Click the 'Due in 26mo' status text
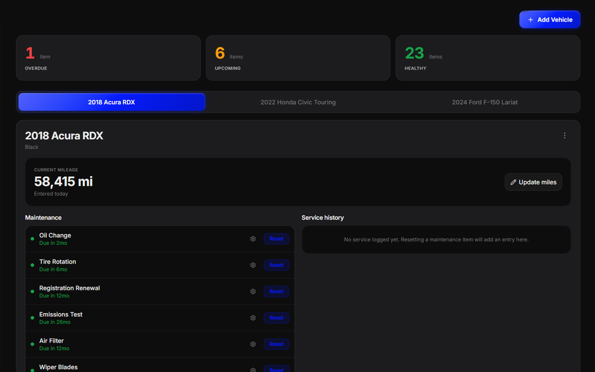Screen dimensions: 595x372 (55, 322)
